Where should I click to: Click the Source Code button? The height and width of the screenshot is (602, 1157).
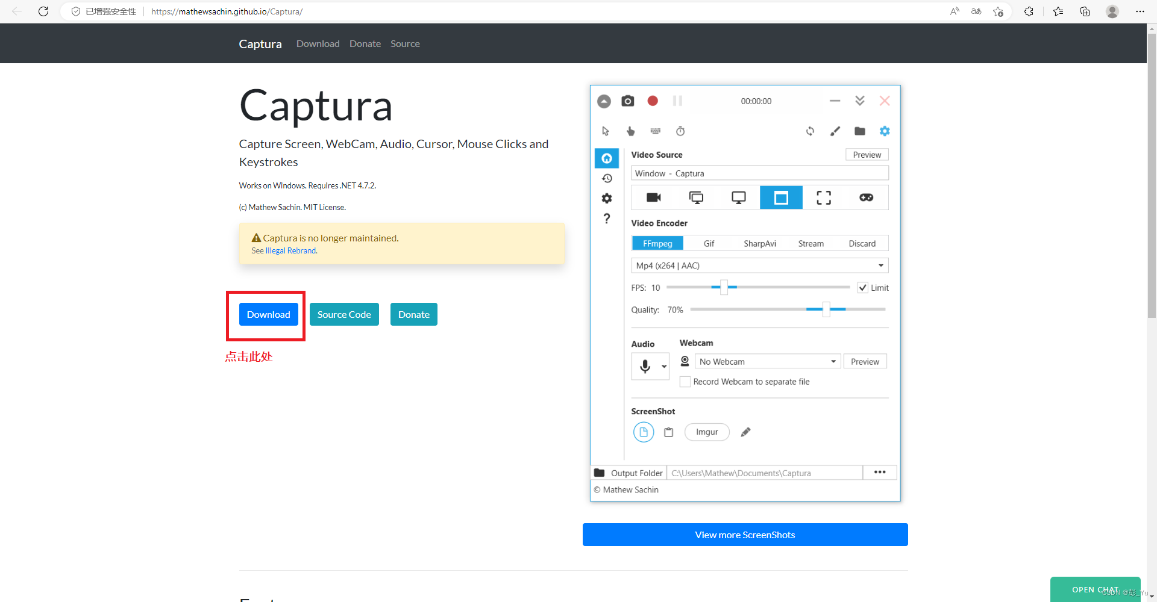(x=344, y=314)
